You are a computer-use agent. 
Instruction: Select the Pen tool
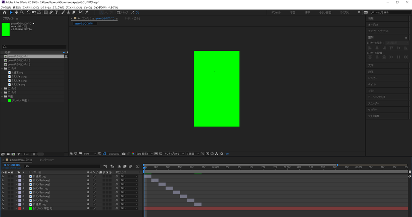click(51, 12)
